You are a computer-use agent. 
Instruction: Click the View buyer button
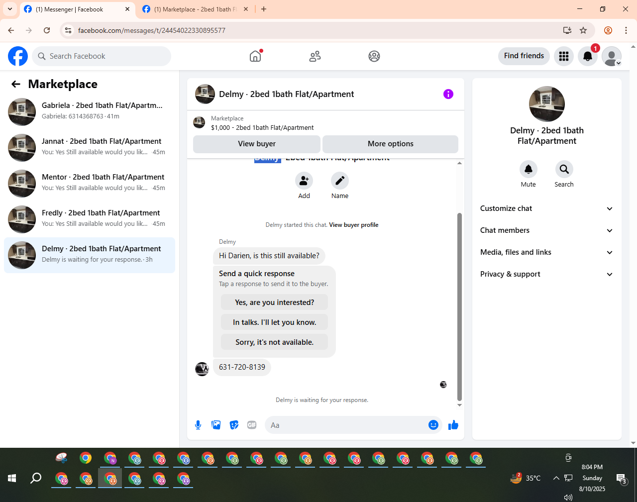pos(257,144)
